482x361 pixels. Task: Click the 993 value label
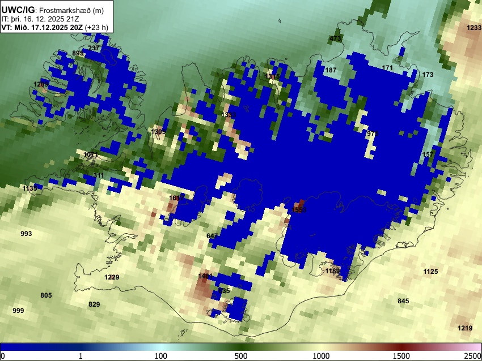26,234
